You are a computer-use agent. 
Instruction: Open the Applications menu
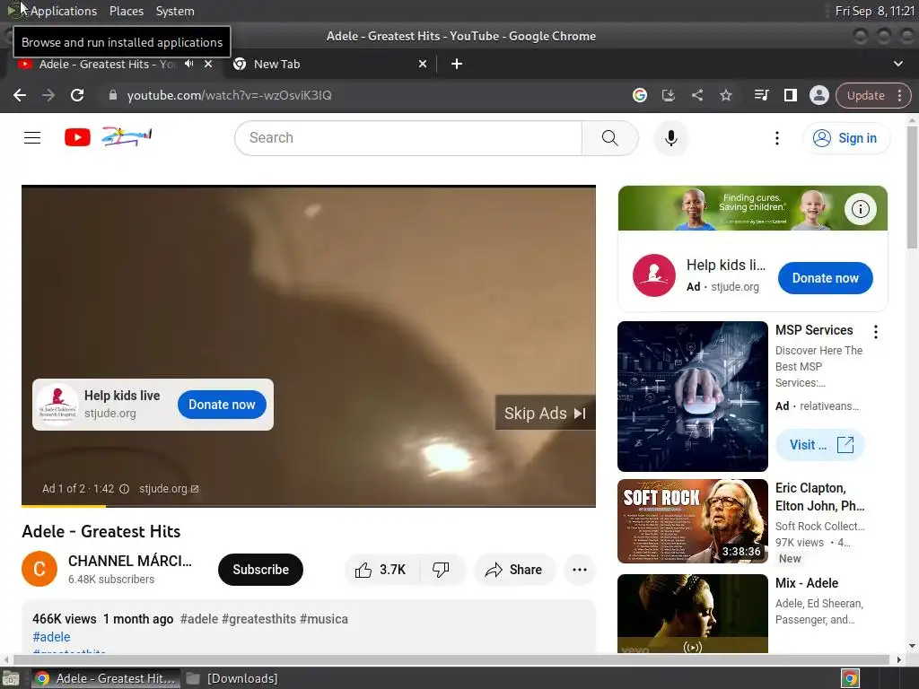click(64, 11)
